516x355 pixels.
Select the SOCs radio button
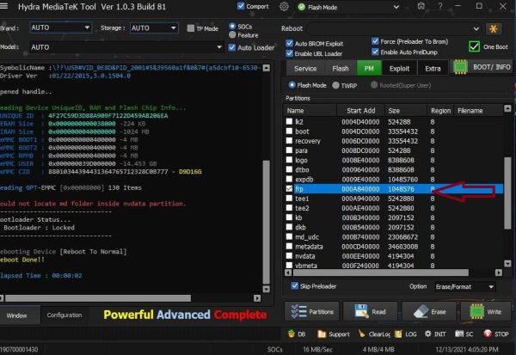coord(232,26)
